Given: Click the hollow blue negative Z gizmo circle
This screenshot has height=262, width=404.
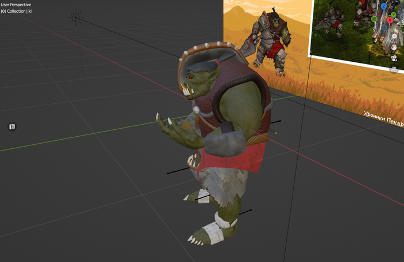Looking at the screenshot, I should click(x=384, y=28).
